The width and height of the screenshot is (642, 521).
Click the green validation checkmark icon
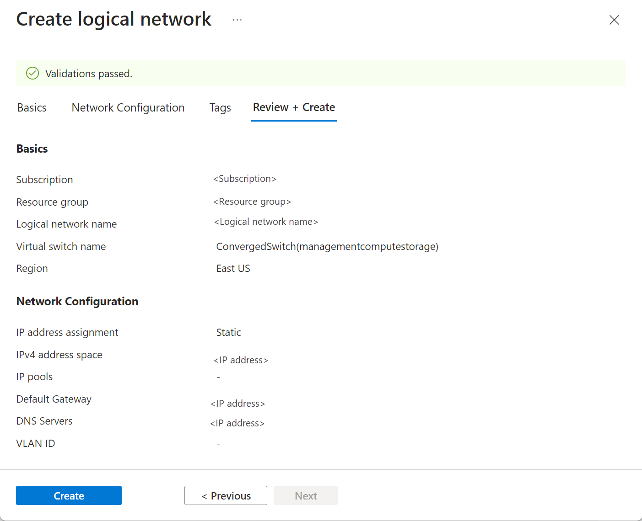[x=32, y=73]
